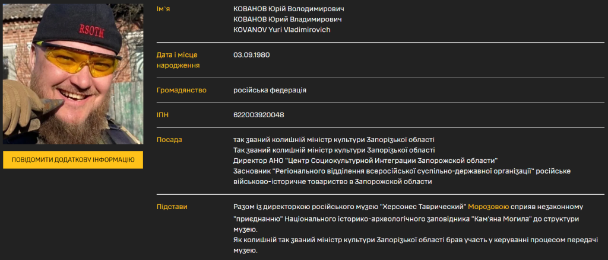Click the first position line under Посада
The image size is (608, 260).
click(x=334, y=140)
